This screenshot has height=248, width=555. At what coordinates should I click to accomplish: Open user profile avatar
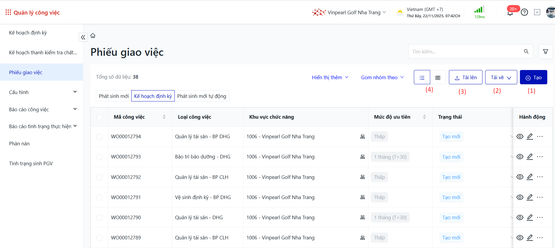551,12
